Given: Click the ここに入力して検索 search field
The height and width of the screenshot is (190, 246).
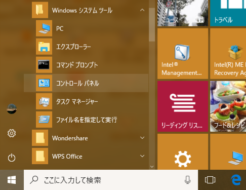Looking at the screenshot, I should tap(111, 180).
